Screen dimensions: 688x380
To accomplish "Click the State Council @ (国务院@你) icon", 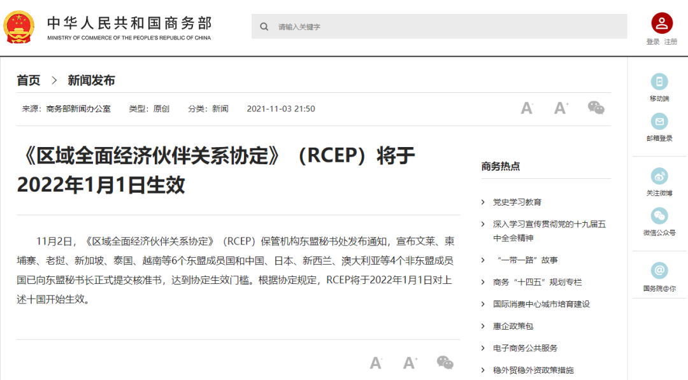I will [659, 271].
